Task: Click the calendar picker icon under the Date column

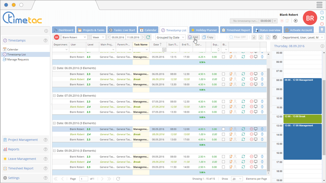Action: pos(164,49)
